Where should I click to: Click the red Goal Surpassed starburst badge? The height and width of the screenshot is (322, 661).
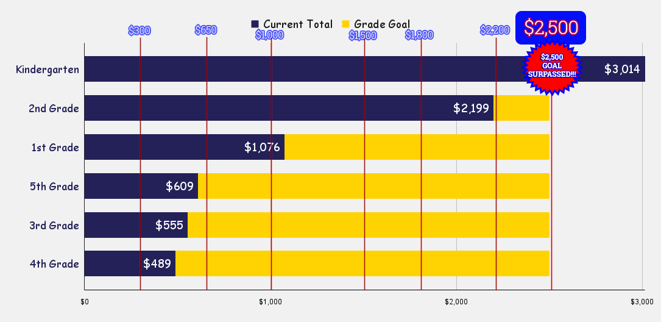[552, 68]
